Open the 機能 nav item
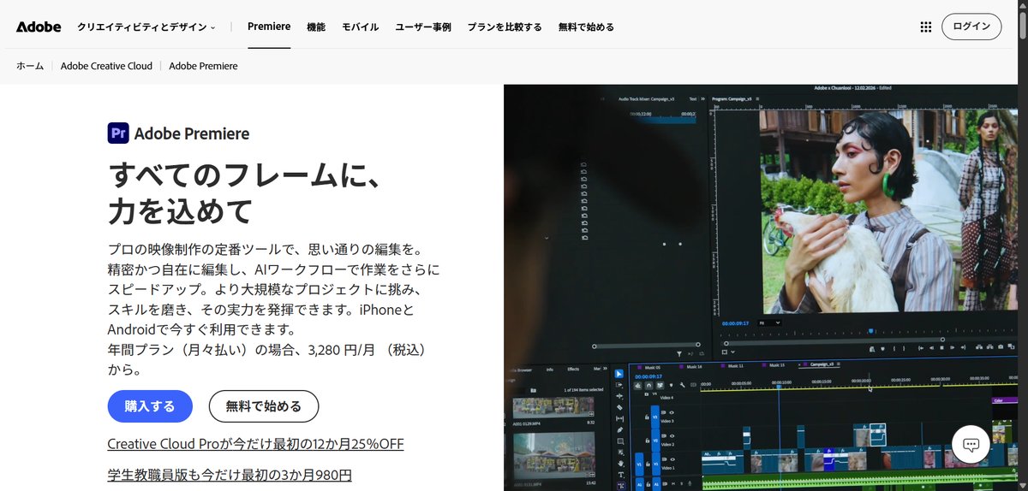 [316, 27]
